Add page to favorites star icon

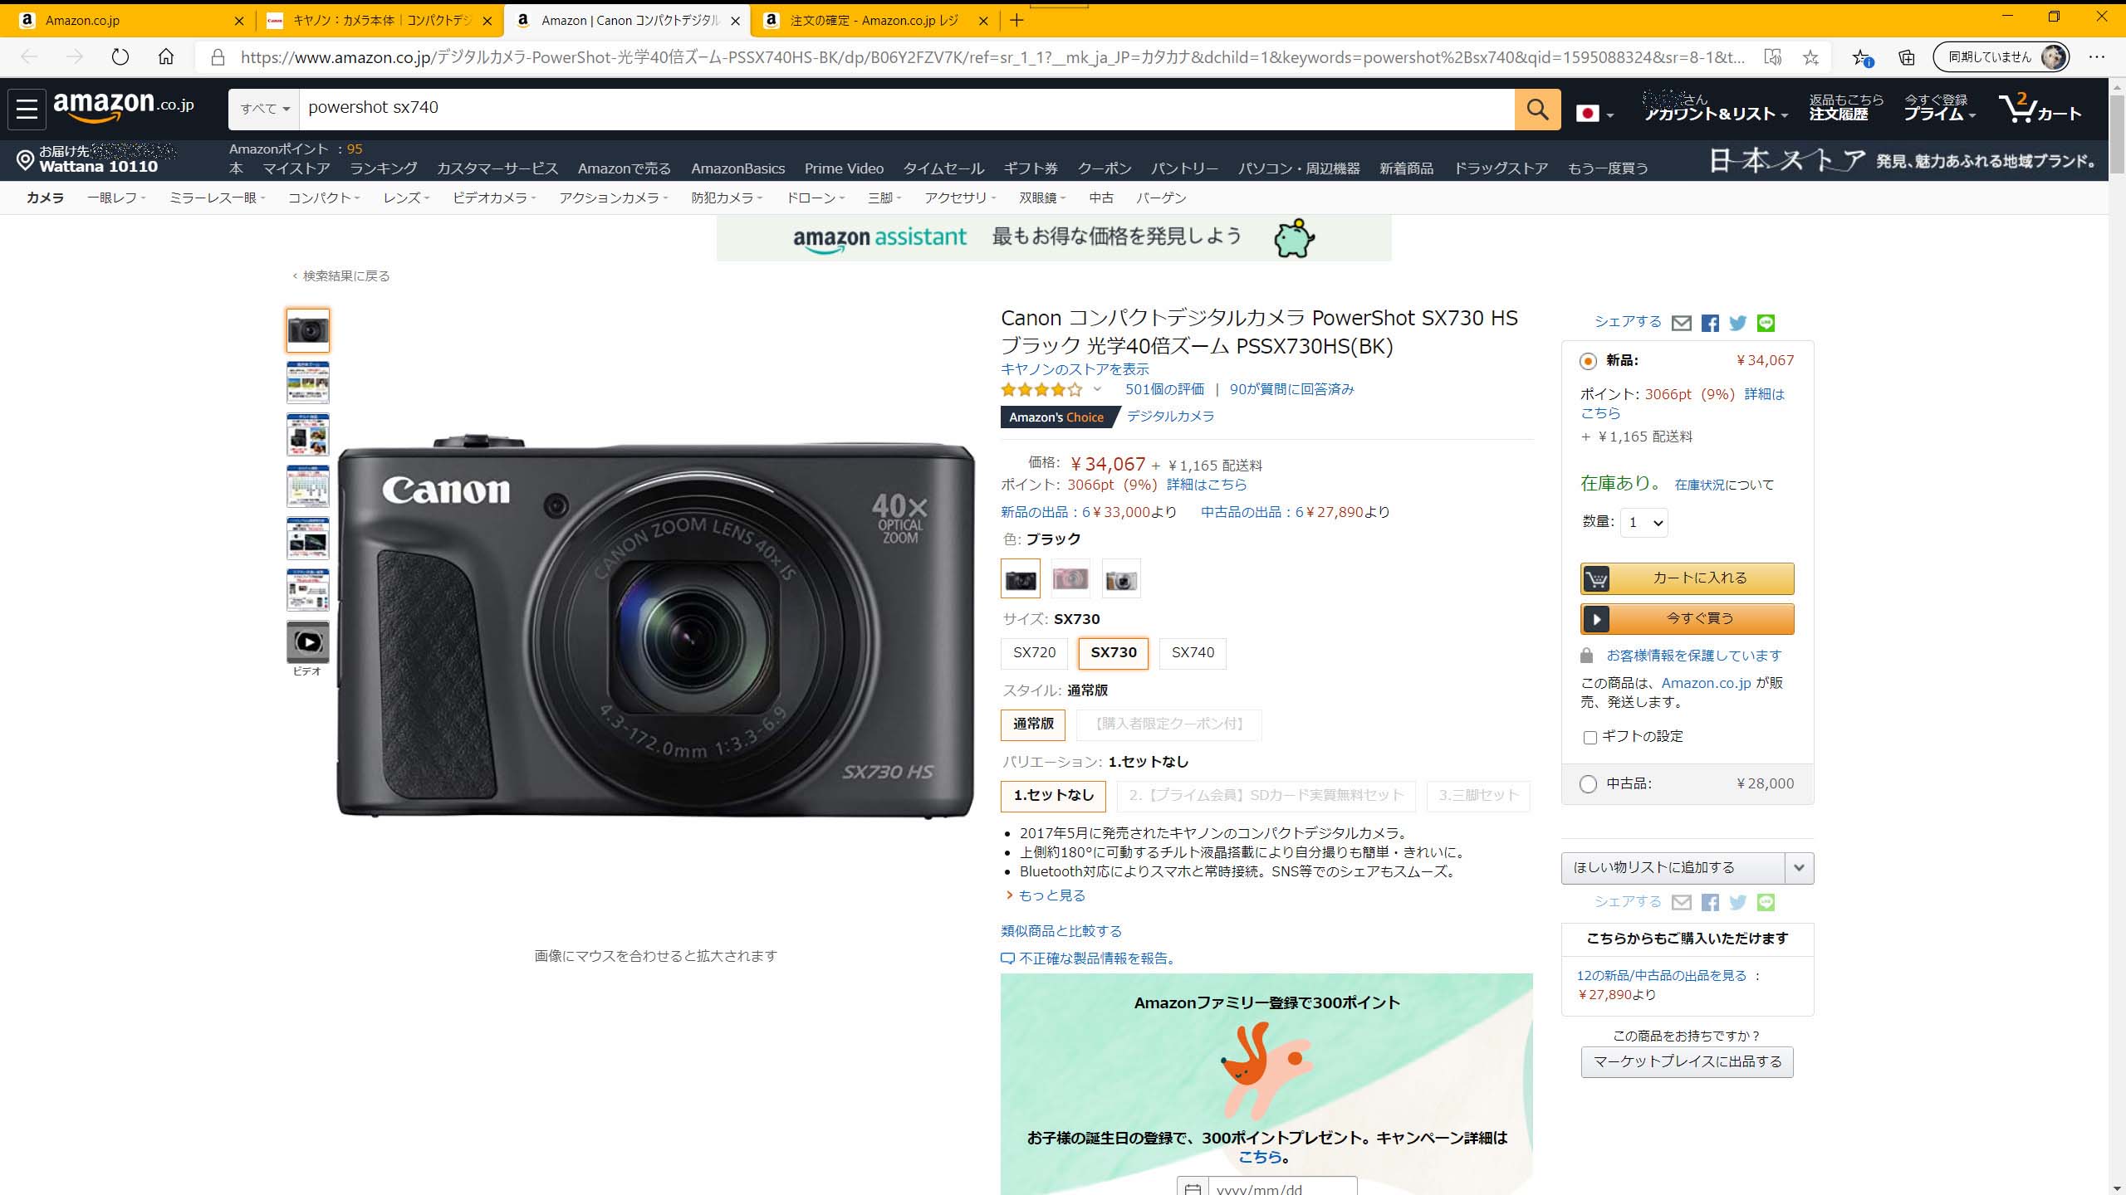pyautogui.click(x=1810, y=57)
